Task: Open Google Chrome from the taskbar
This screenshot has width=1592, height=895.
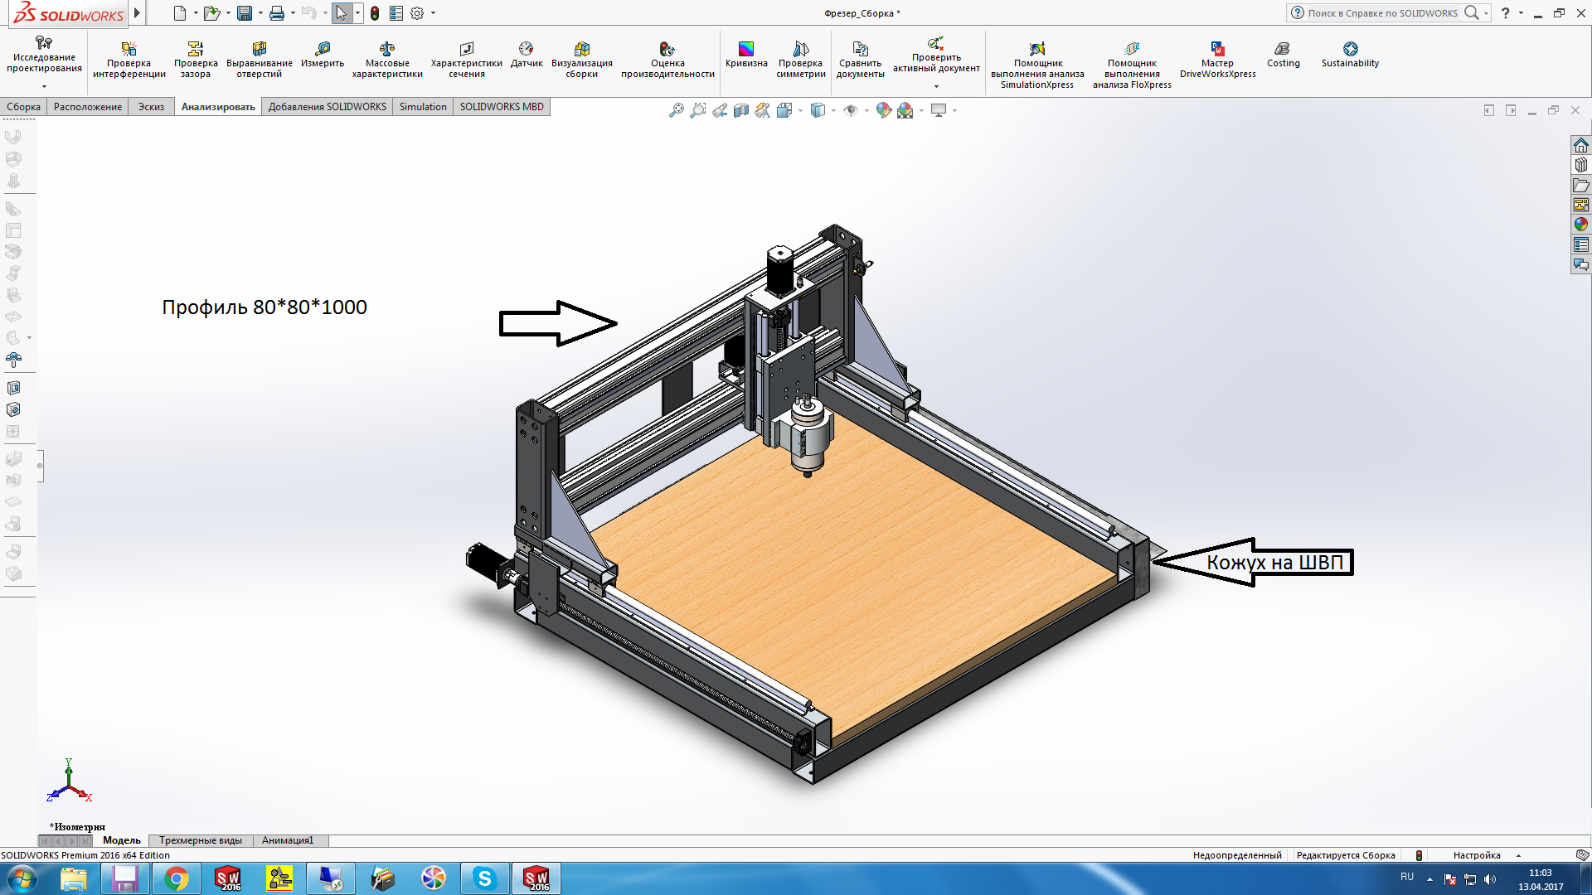Action: coord(177,878)
